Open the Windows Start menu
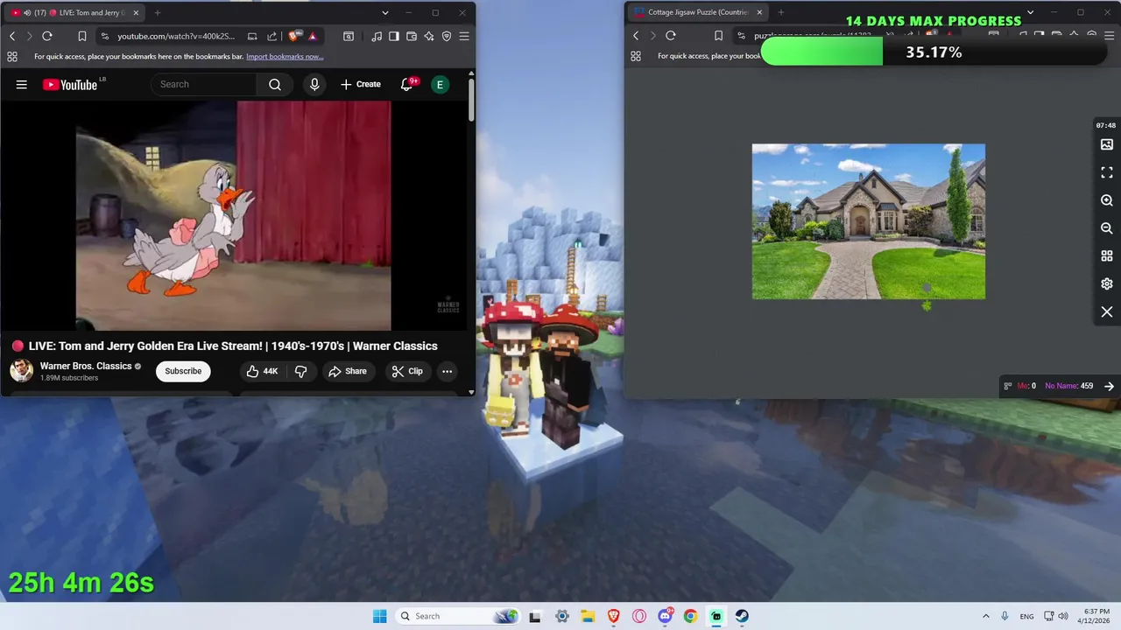The width and height of the screenshot is (1121, 630). (x=379, y=616)
